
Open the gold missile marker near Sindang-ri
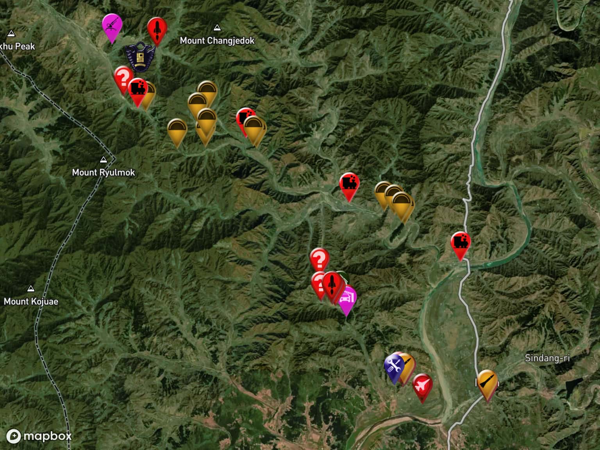point(487,381)
